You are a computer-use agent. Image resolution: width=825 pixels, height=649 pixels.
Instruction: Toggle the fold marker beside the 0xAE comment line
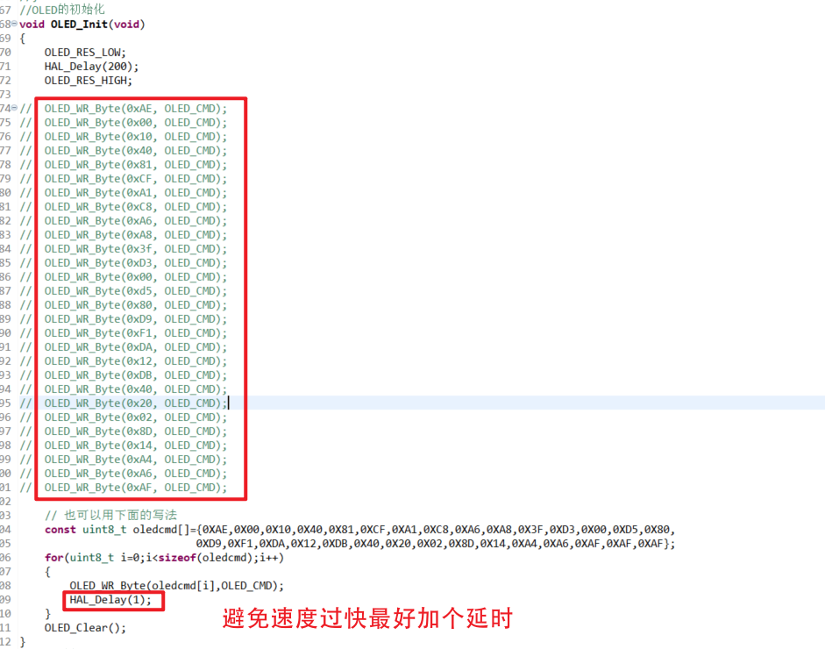pyautogui.click(x=14, y=107)
